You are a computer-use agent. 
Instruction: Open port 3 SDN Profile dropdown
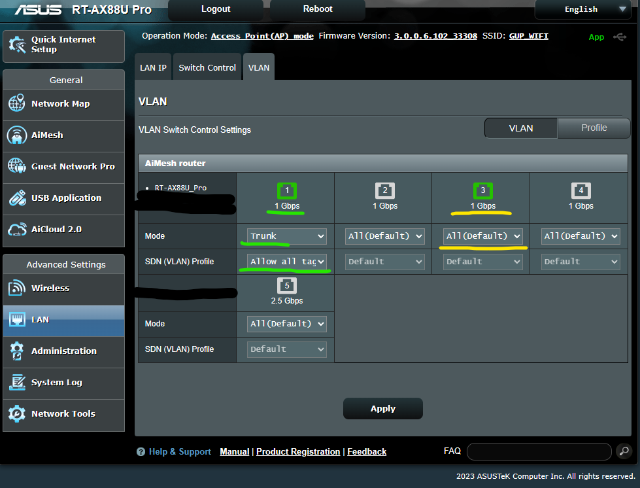tap(483, 262)
